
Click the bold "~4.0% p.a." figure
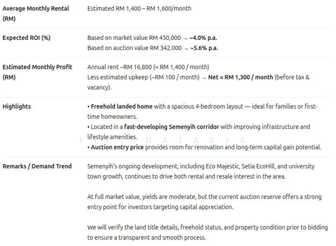point(203,38)
